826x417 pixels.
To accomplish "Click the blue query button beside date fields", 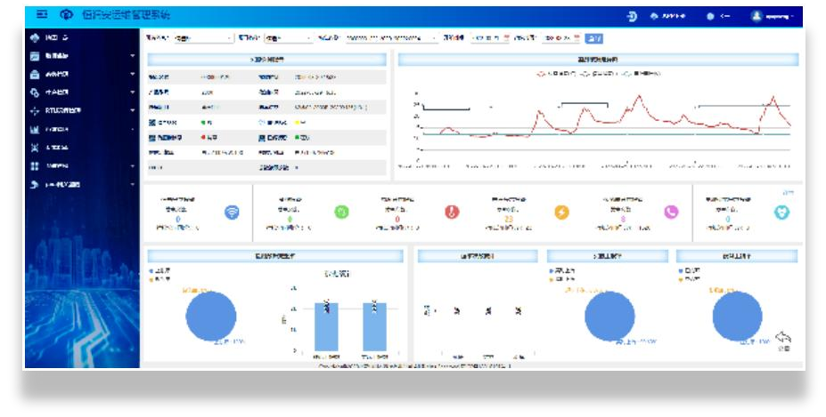I will point(594,38).
